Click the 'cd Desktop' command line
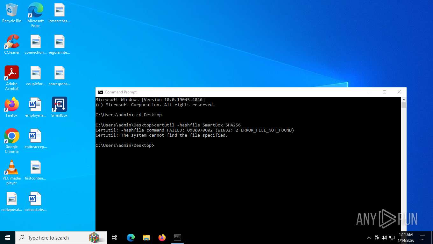433x244 pixels. pyautogui.click(x=129, y=115)
